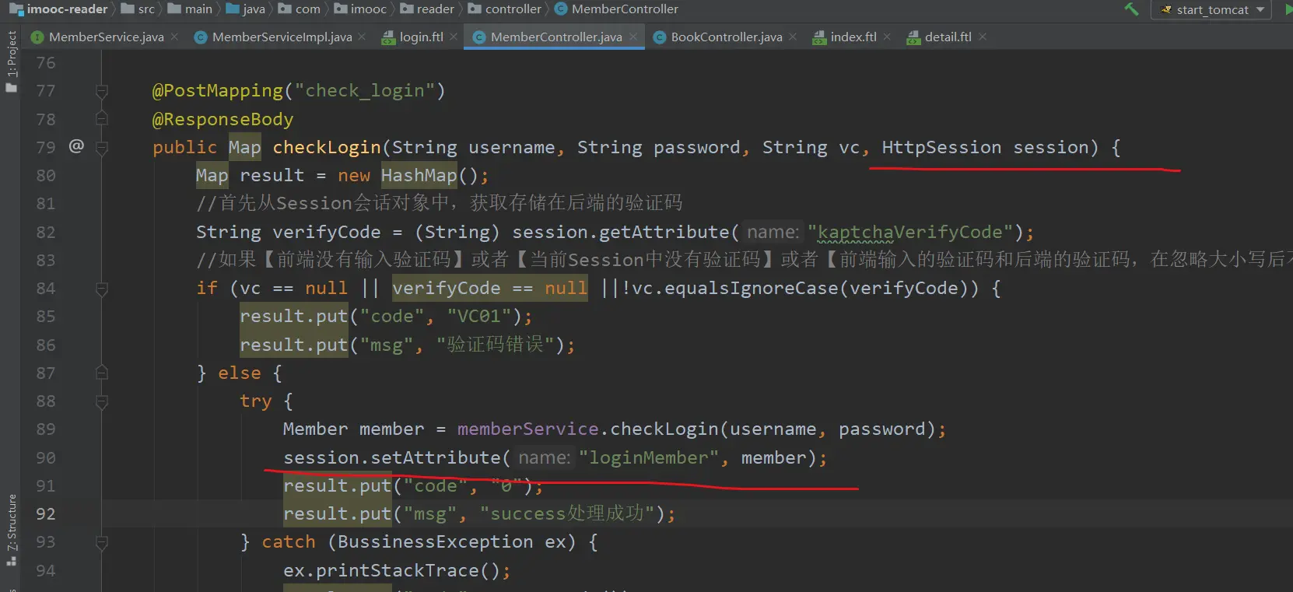Fold the try block on line 88
The height and width of the screenshot is (592, 1293).
[101, 401]
